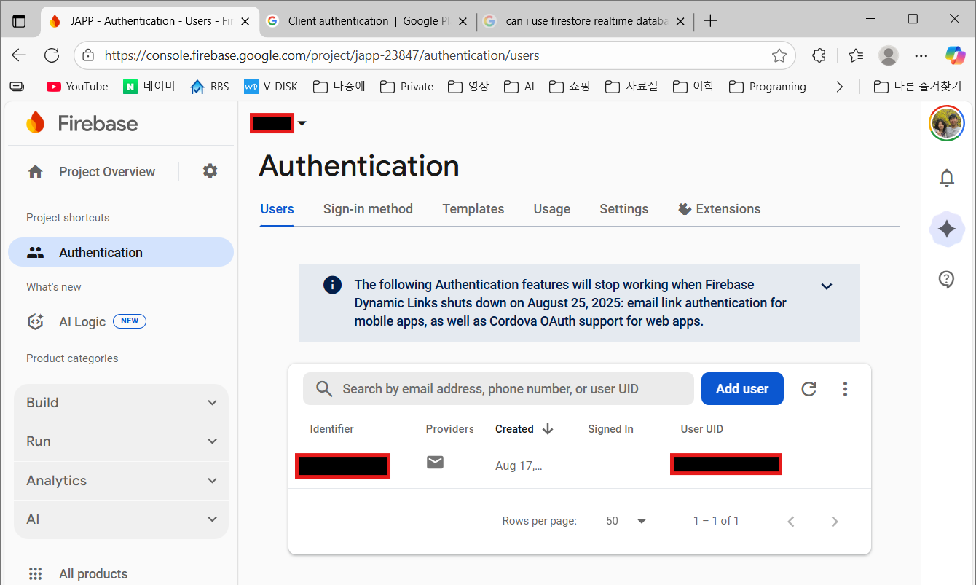
Task: Go to the next page of users
Action: [835, 521]
